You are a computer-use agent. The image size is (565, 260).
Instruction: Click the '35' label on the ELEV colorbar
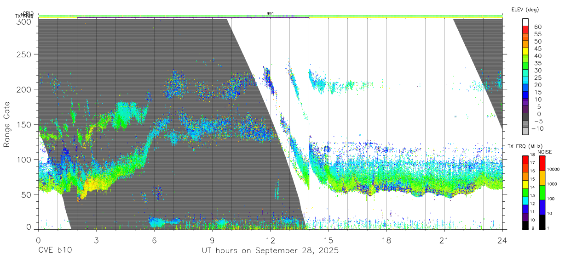tap(538, 63)
